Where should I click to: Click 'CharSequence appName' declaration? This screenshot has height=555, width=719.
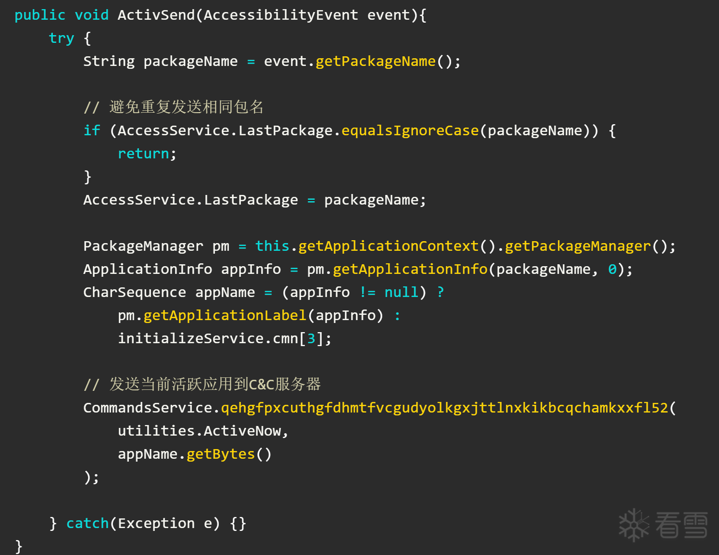(x=169, y=292)
